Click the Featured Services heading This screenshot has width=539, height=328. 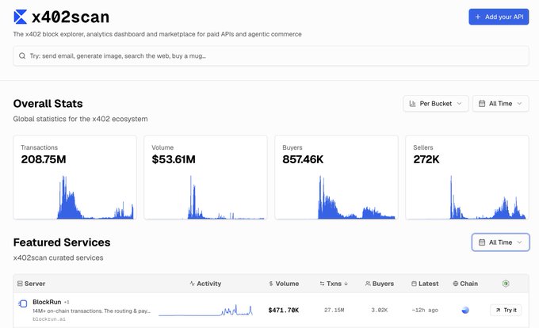click(62, 242)
